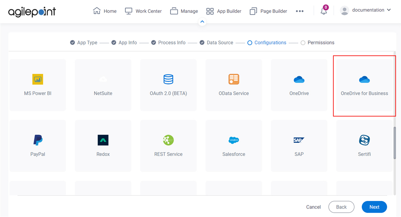401x217 pixels.
Task: Choose the OneDrive cloud icon
Action: click(x=299, y=80)
